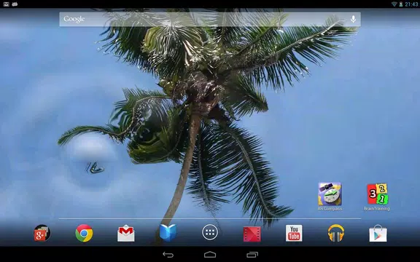Open Google Play Movies
This screenshot has height=262, width=420.
[252, 234]
